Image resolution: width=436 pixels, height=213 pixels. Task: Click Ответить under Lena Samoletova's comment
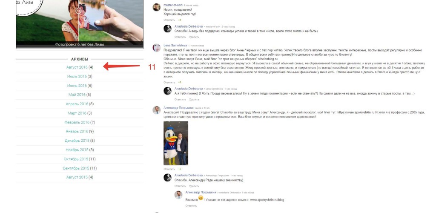pyautogui.click(x=169, y=82)
